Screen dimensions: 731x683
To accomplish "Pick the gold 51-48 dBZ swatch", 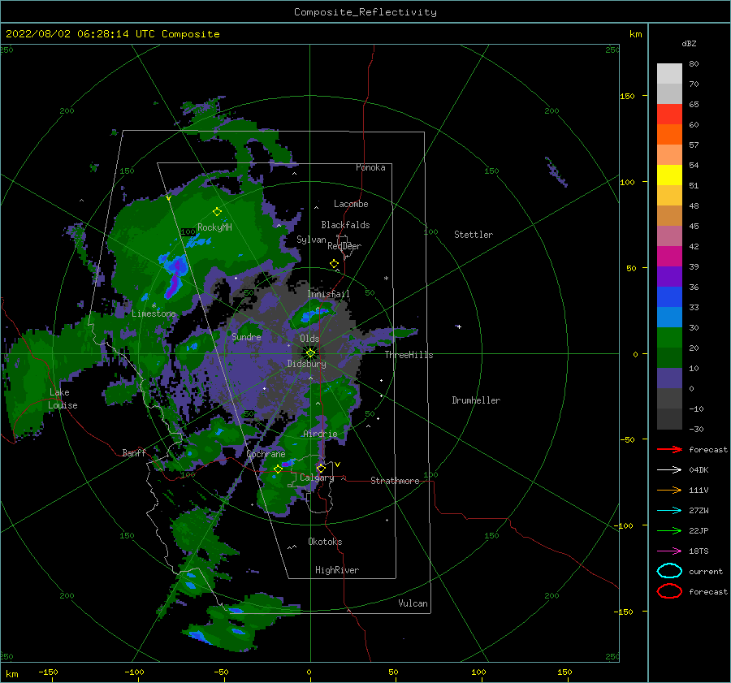I will [x=669, y=196].
